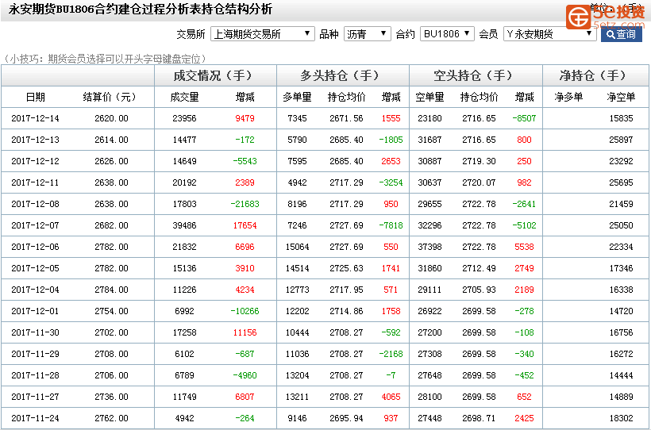Screen dimensions: 651x430
Task: Select date cell 2017-12-13
Action: [35, 140]
